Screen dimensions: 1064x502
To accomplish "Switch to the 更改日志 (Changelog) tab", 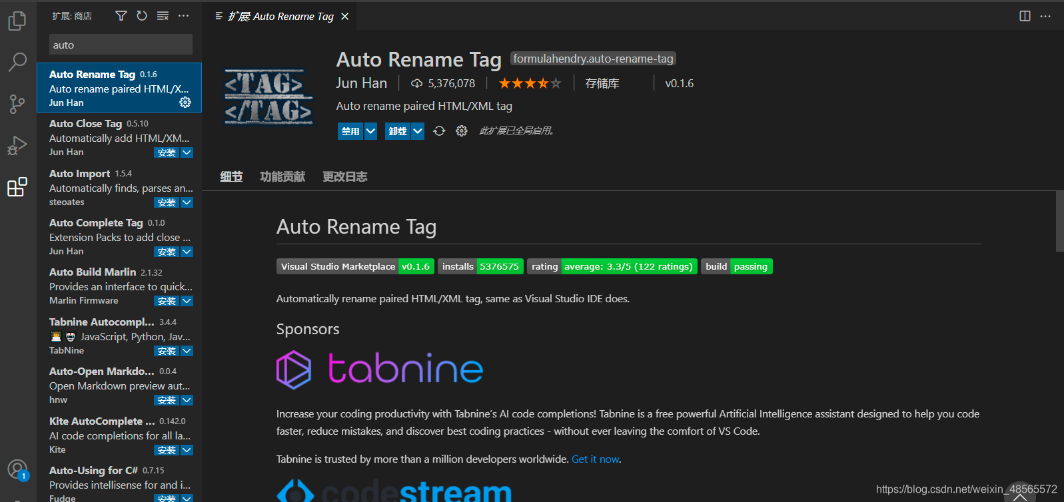I will click(x=345, y=176).
